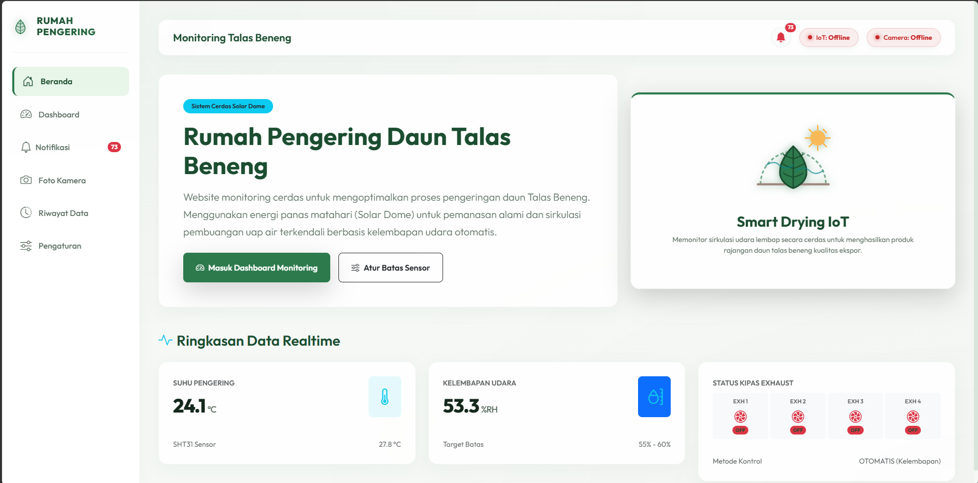The height and width of the screenshot is (483, 978).
Task: Open the Foto Kamera page
Action: click(x=71, y=180)
